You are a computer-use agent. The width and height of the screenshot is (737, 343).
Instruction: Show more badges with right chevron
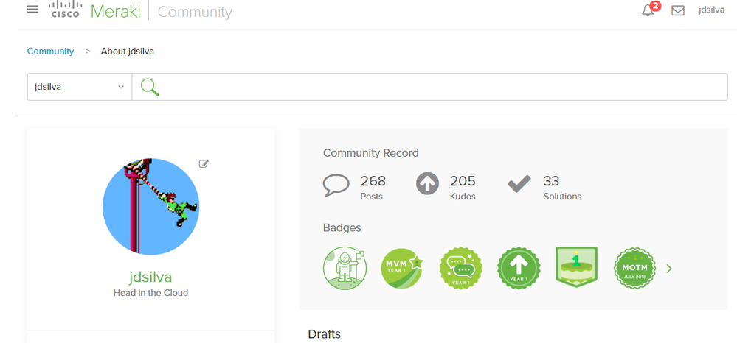(669, 269)
